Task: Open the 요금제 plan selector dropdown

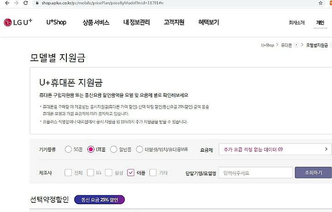Action: [275, 149]
